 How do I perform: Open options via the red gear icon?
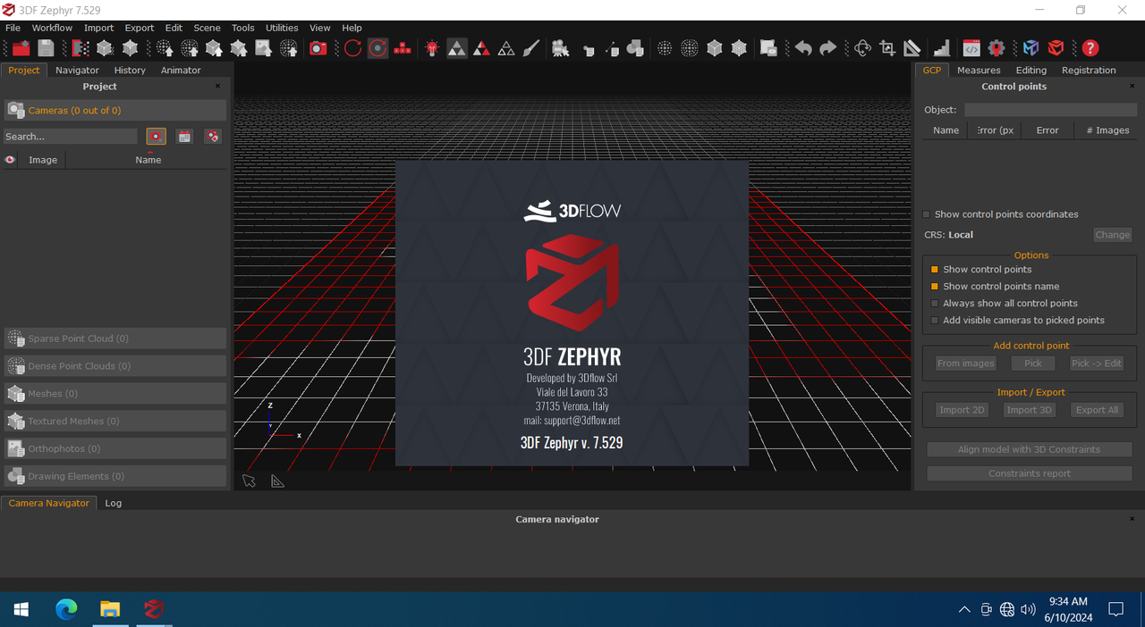click(x=997, y=48)
